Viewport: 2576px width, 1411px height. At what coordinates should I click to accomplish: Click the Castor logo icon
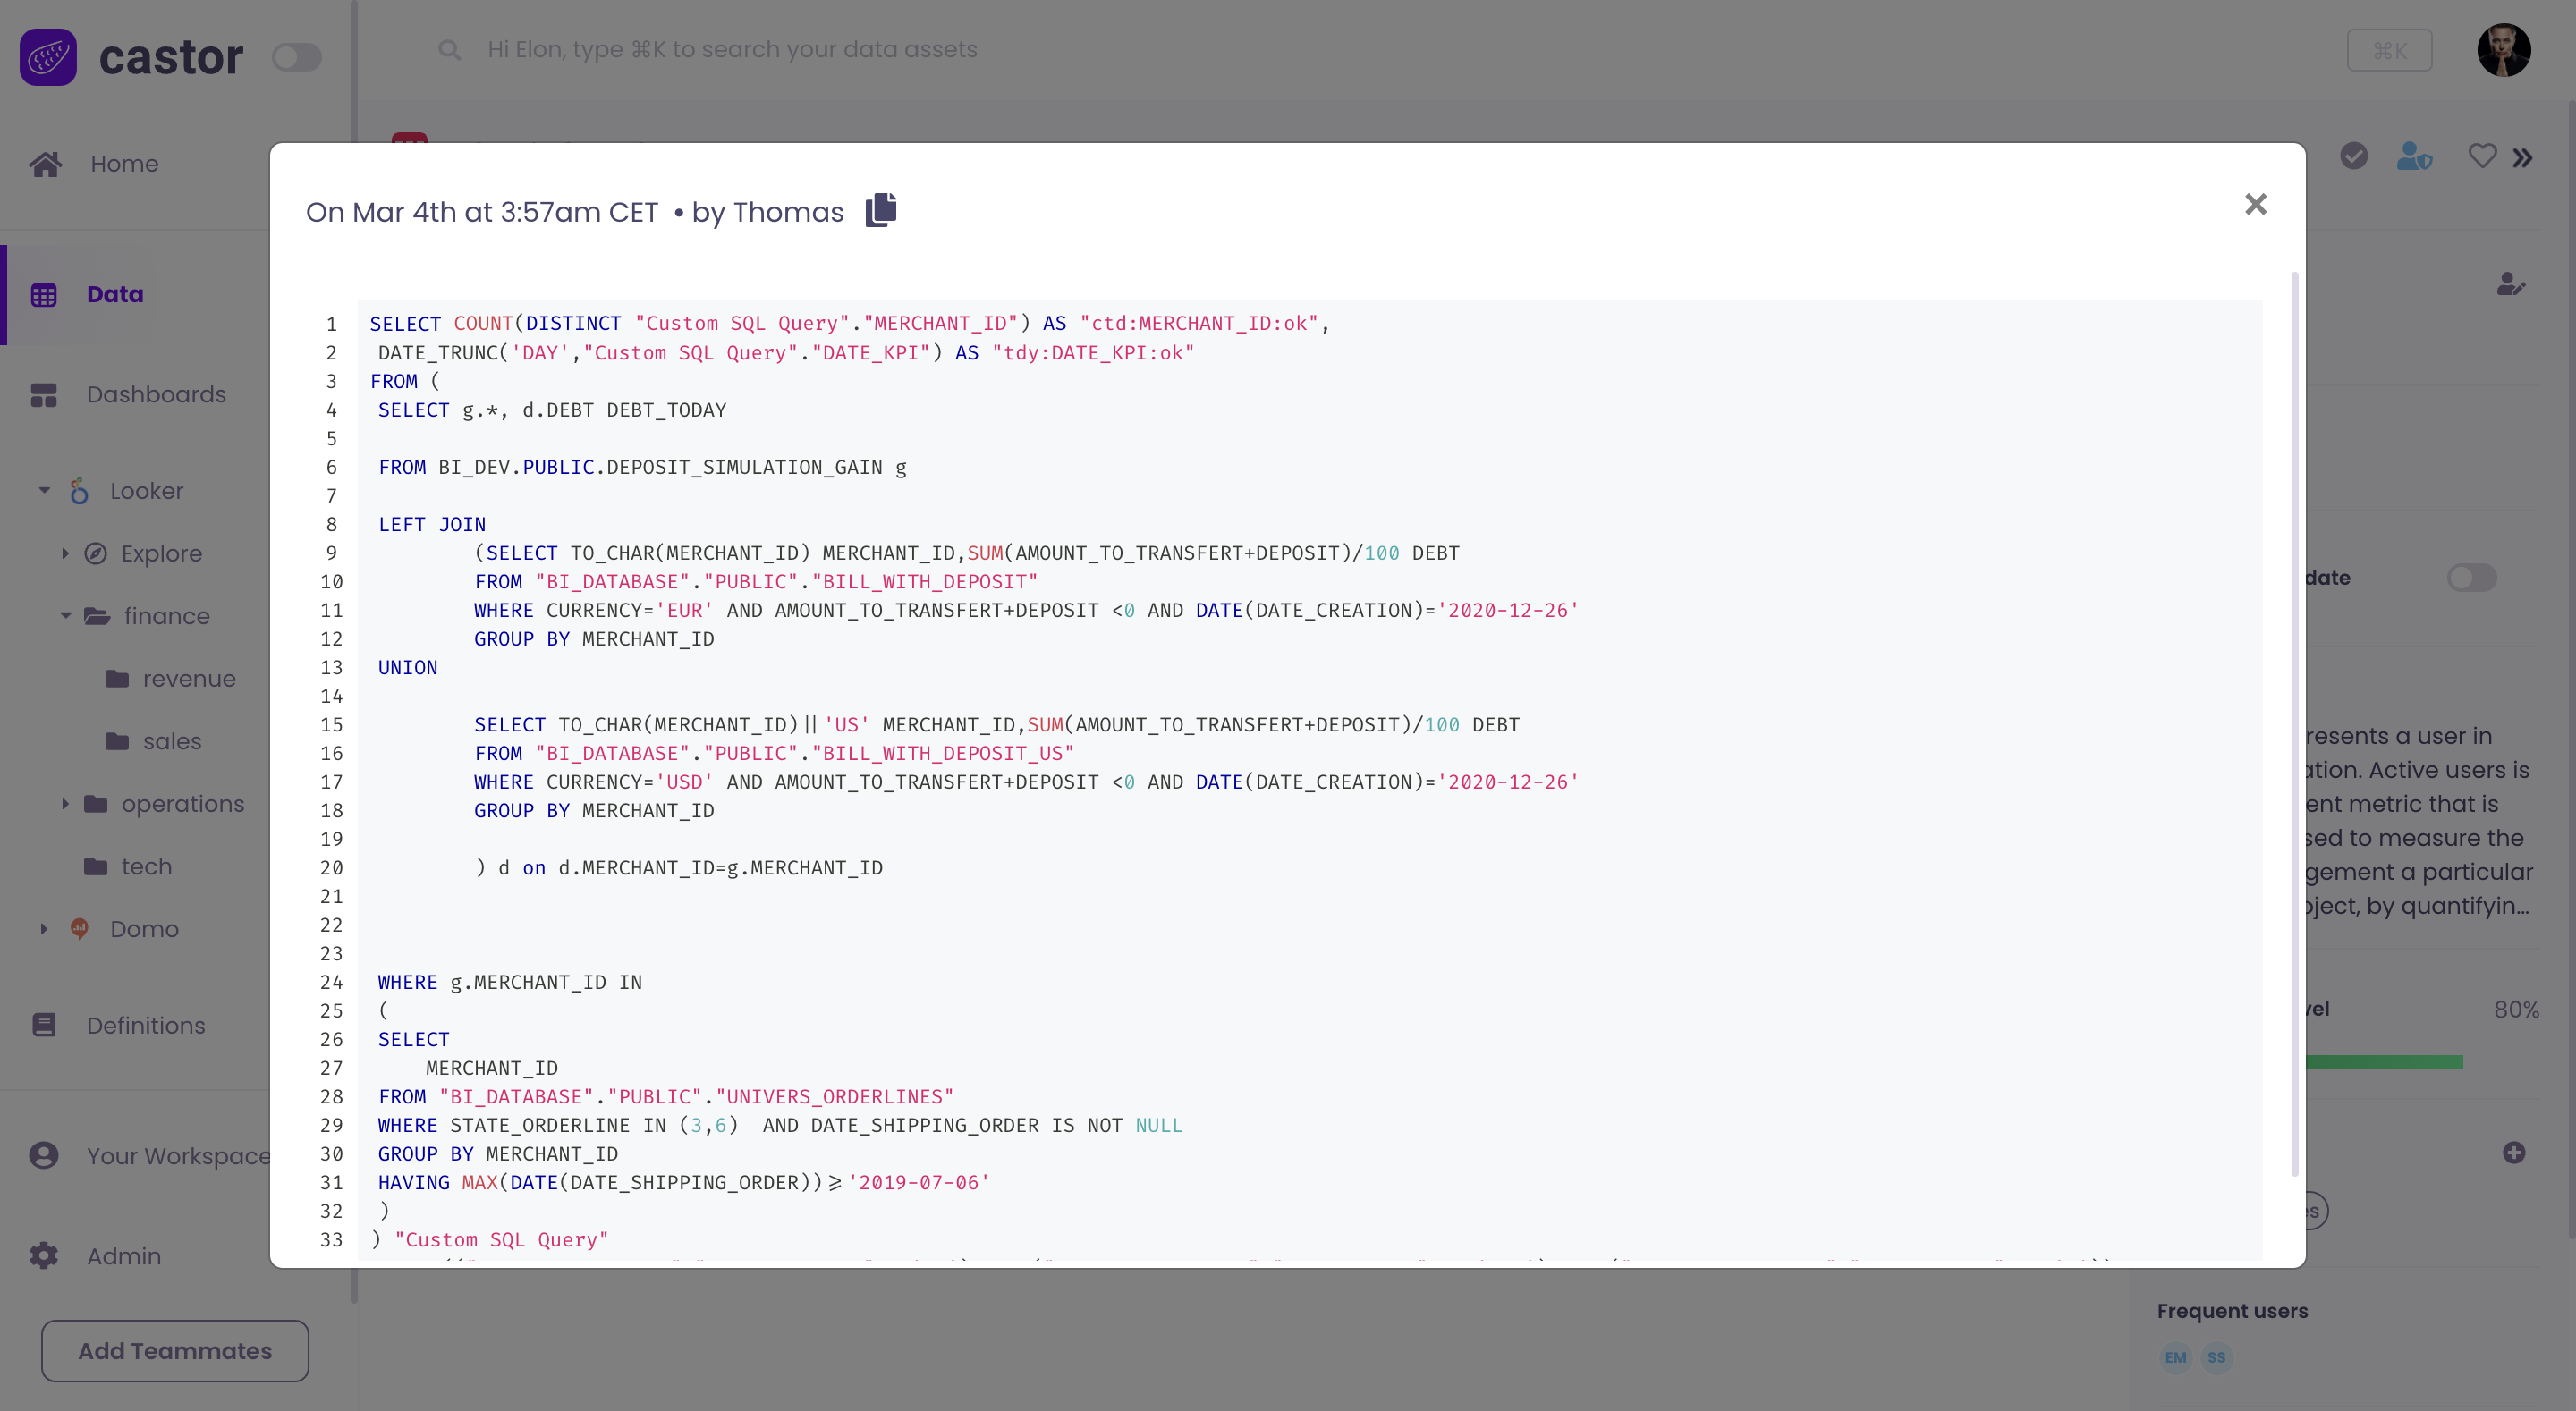[x=48, y=57]
